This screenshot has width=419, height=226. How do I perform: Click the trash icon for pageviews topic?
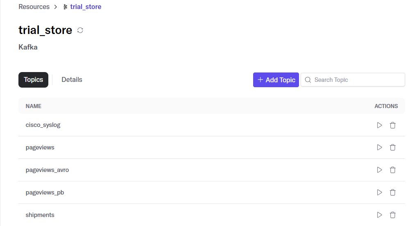pyautogui.click(x=392, y=147)
